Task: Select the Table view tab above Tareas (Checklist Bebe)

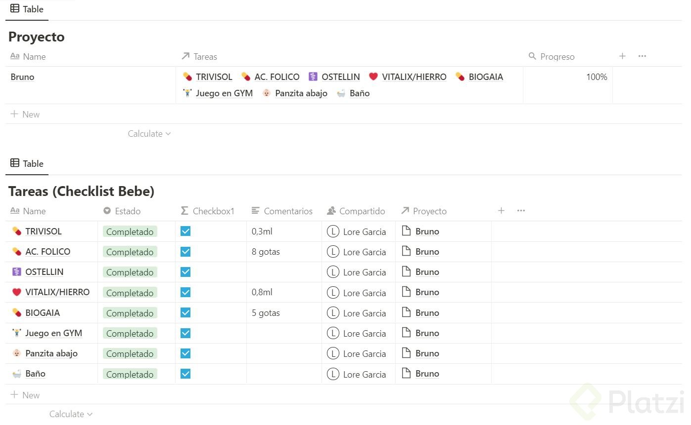Action: point(27,163)
